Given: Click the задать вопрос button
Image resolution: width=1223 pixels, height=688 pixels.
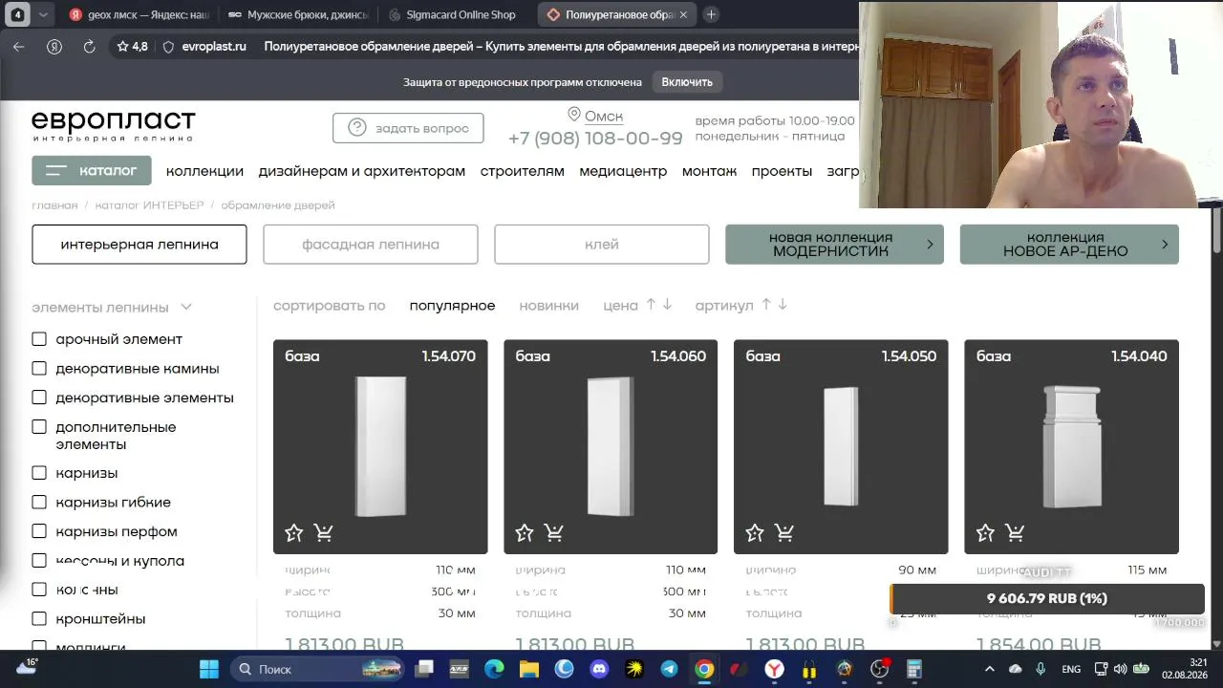Looking at the screenshot, I should coord(408,128).
